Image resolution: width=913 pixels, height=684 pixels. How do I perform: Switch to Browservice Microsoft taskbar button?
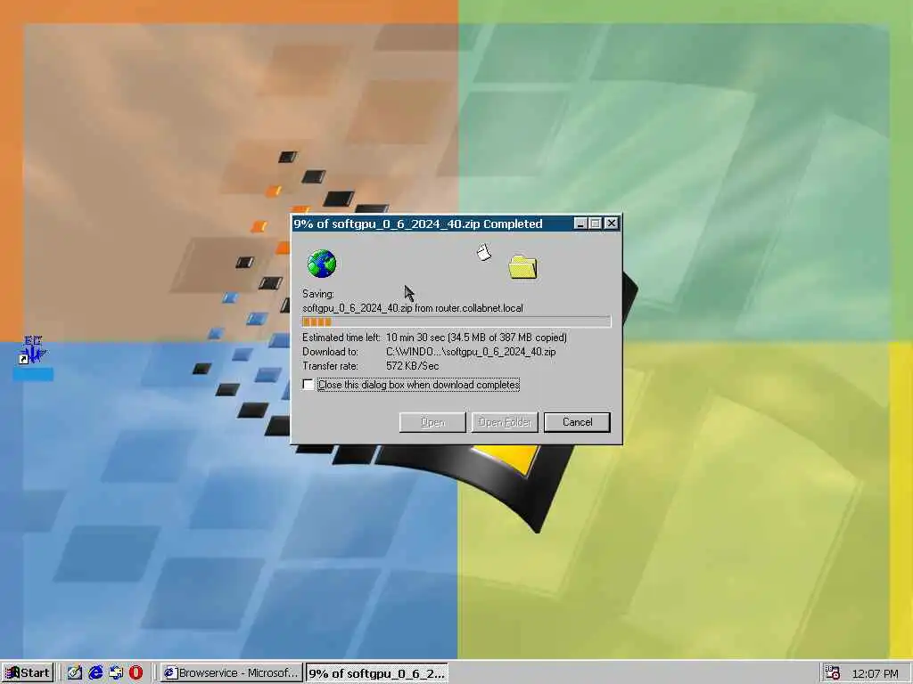pyautogui.click(x=231, y=673)
